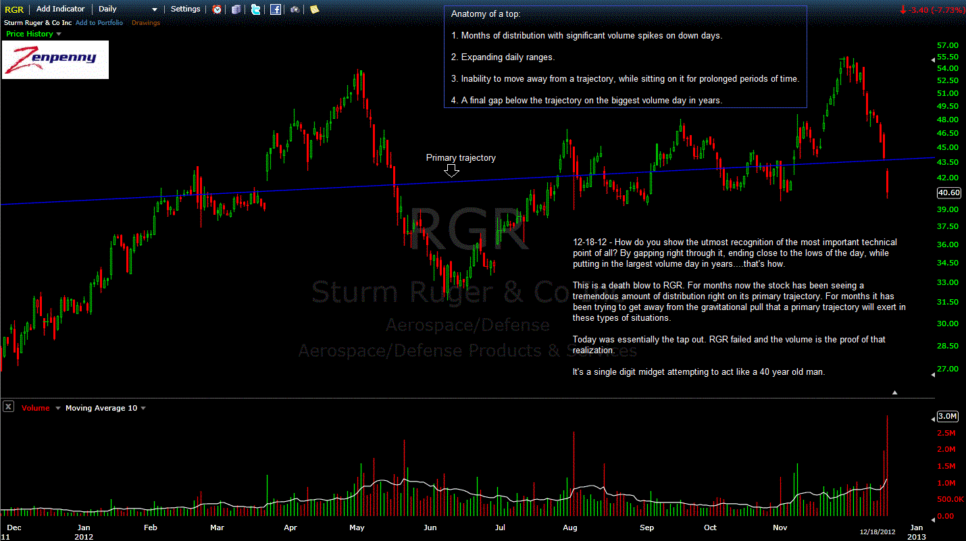Screen dimensions: 966x541
Task: Click the Aug label on the time axis
Action: 569,527
